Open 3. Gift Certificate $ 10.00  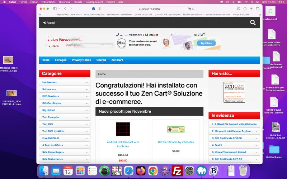[x=234, y=138]
